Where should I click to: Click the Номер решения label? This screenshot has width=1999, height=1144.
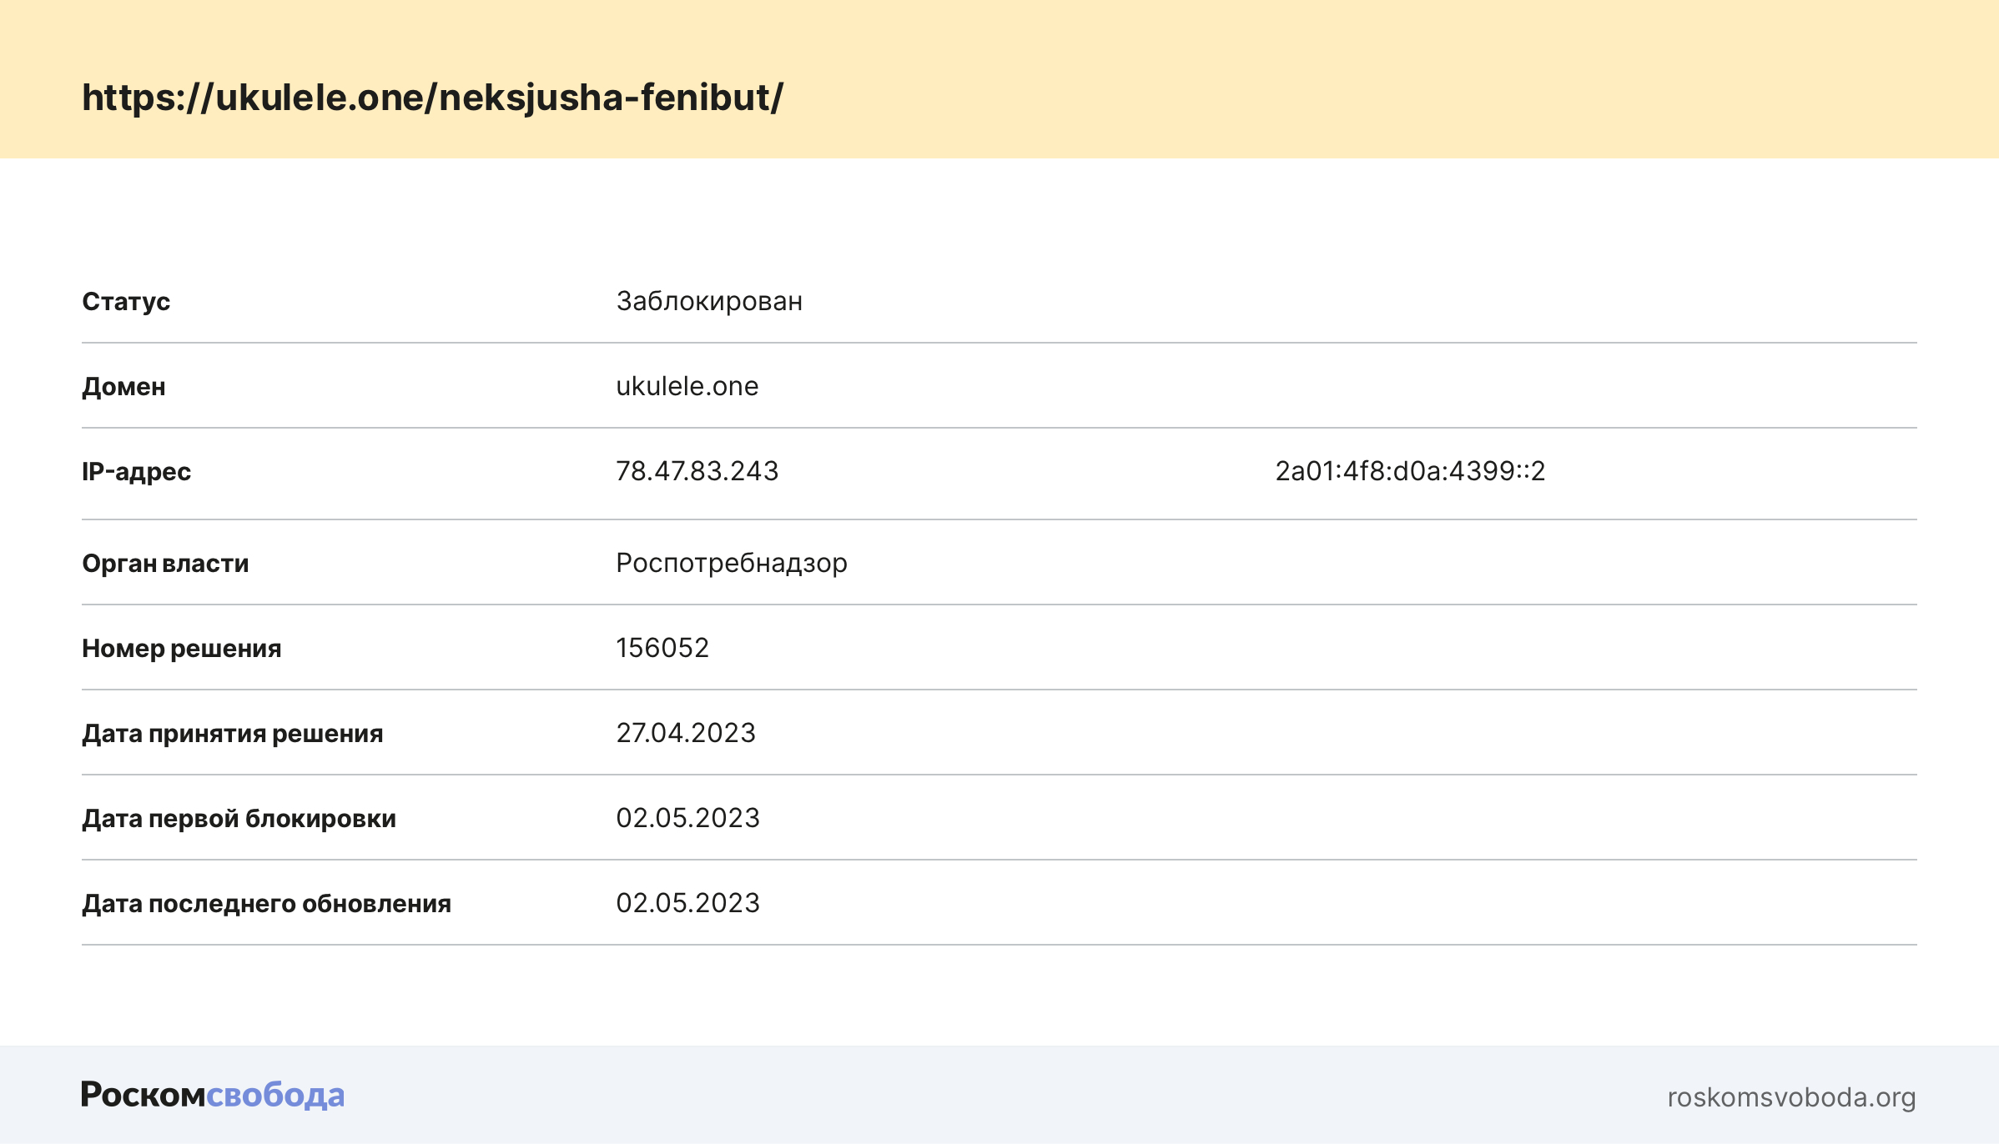pyautogui.click(x=181, y=649)
